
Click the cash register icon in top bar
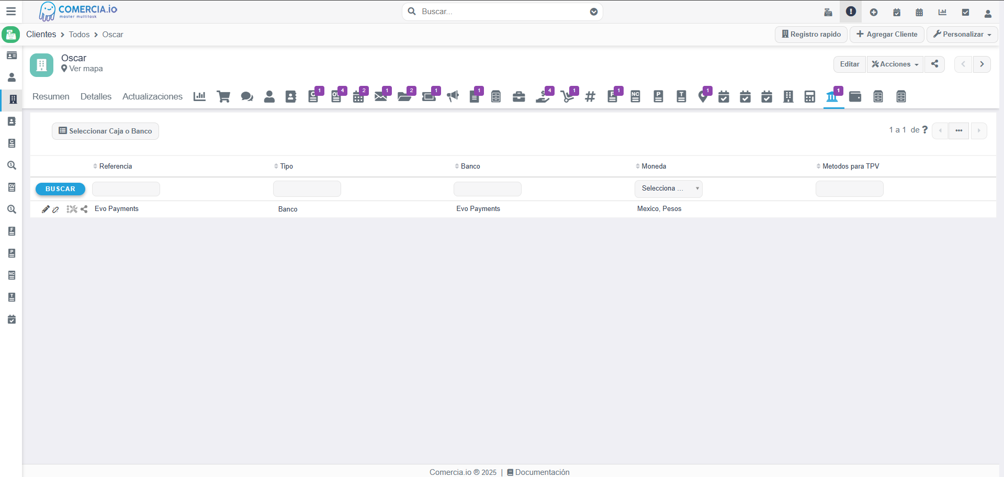(x=828, y=12)
